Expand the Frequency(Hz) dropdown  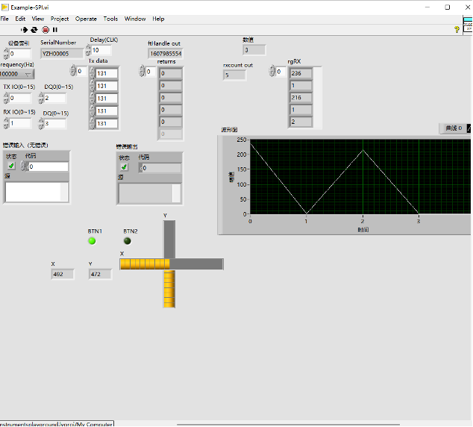coord(28,74)
